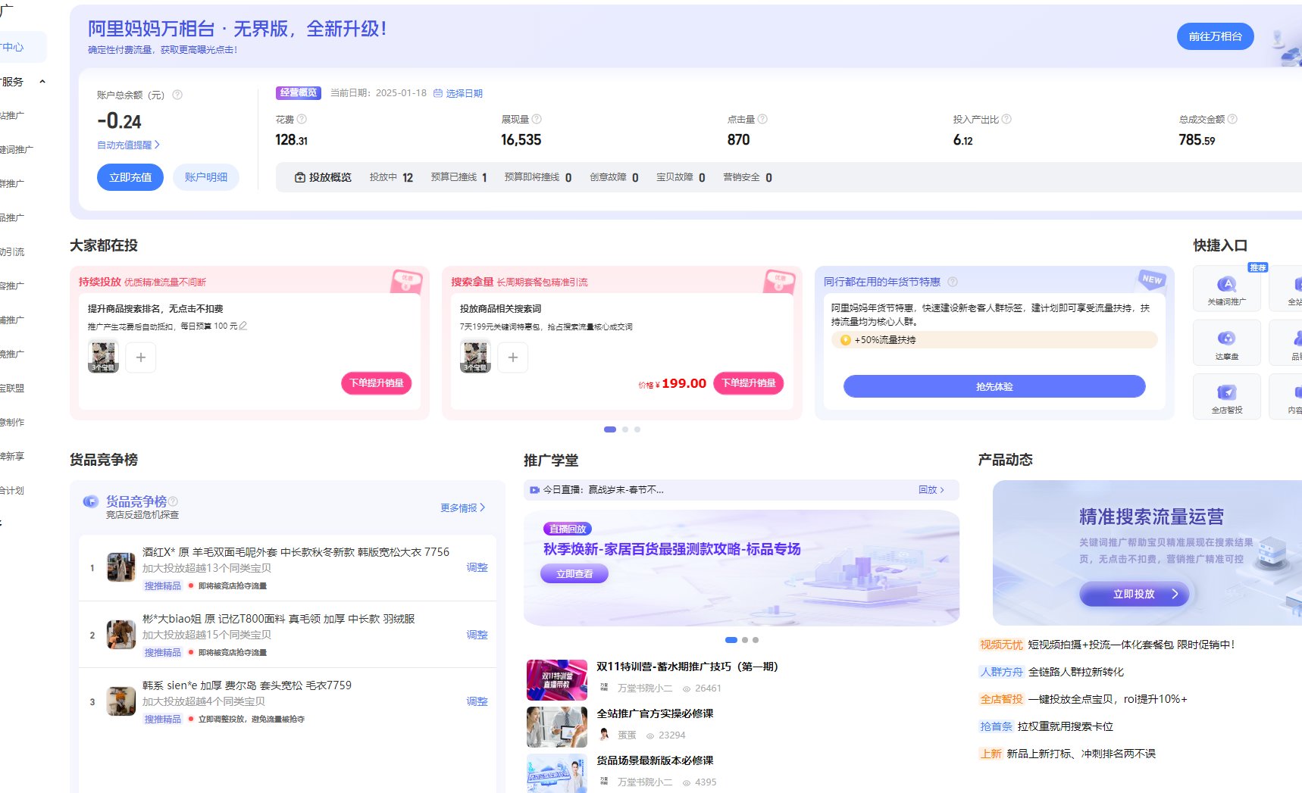This screenshot has height=793, width=1302.
Task: Click the calendar icon for 选择日期
Action: point(438,93)
